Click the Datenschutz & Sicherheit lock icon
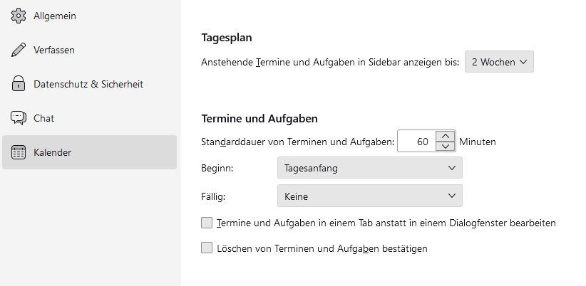The width and height of the screenshot is (586, 286). [x=19, y=84]
